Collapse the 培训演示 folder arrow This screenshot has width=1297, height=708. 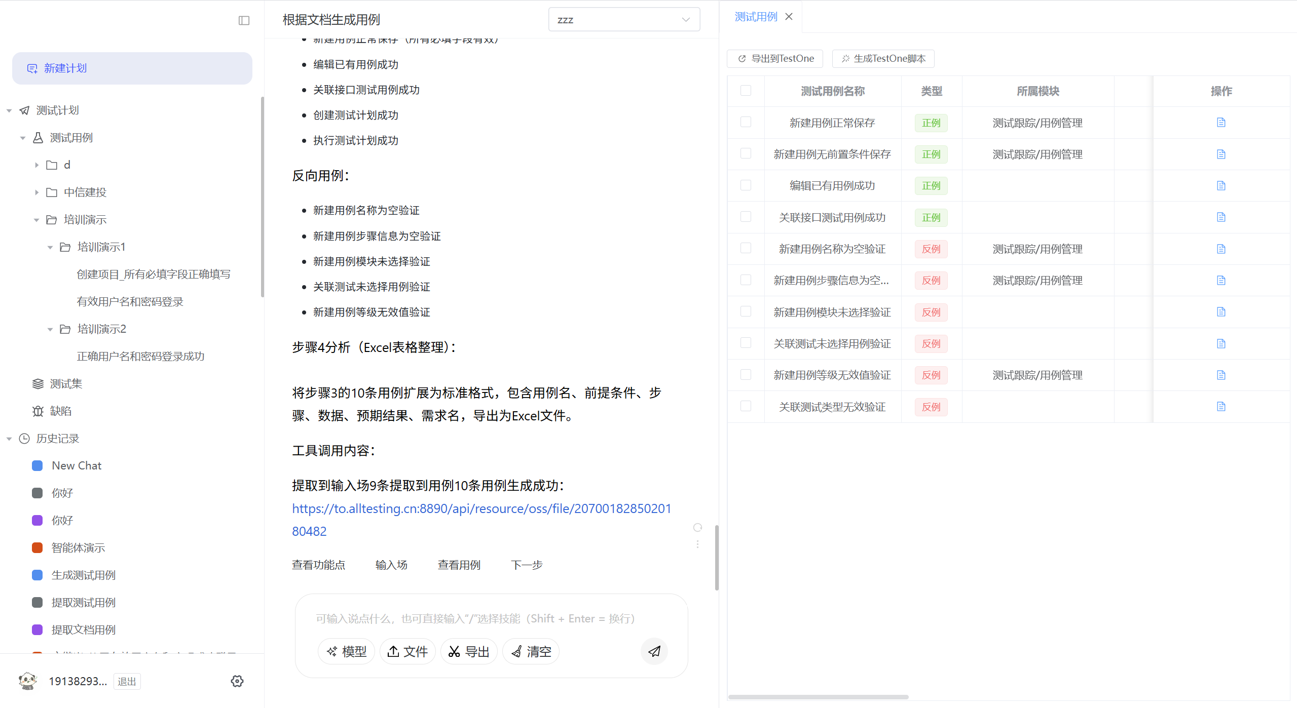(x=36, y=220)
